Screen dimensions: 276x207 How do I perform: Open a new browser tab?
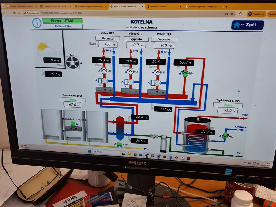226,7
